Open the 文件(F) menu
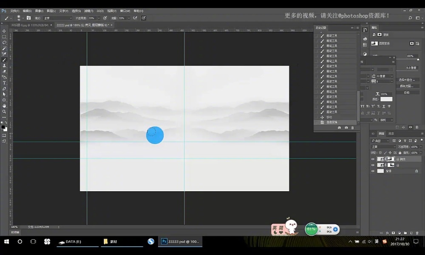 (14, 11)
